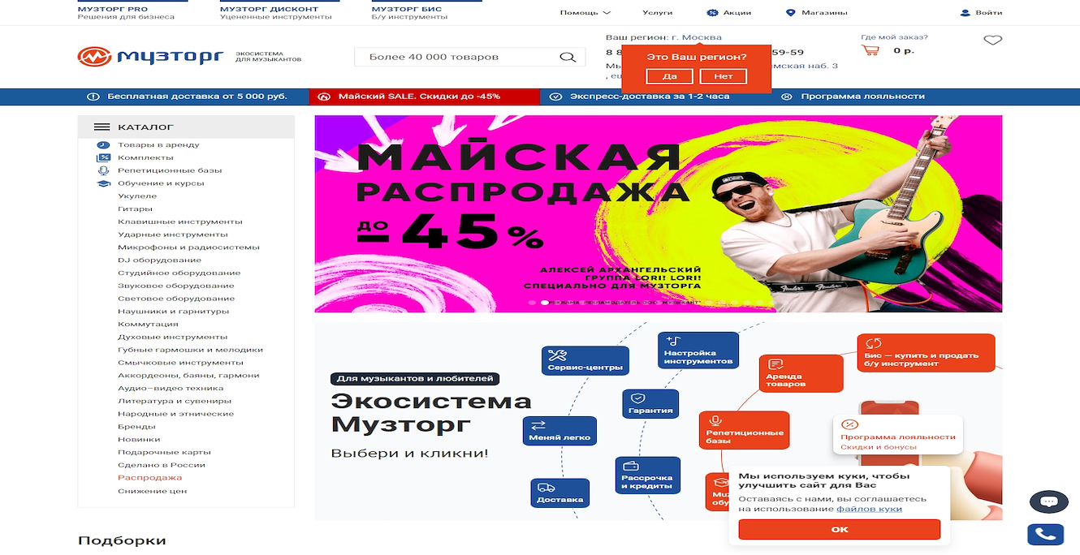
Task: Expand the Помощь dropdown
Action: [x=585, y=13]
